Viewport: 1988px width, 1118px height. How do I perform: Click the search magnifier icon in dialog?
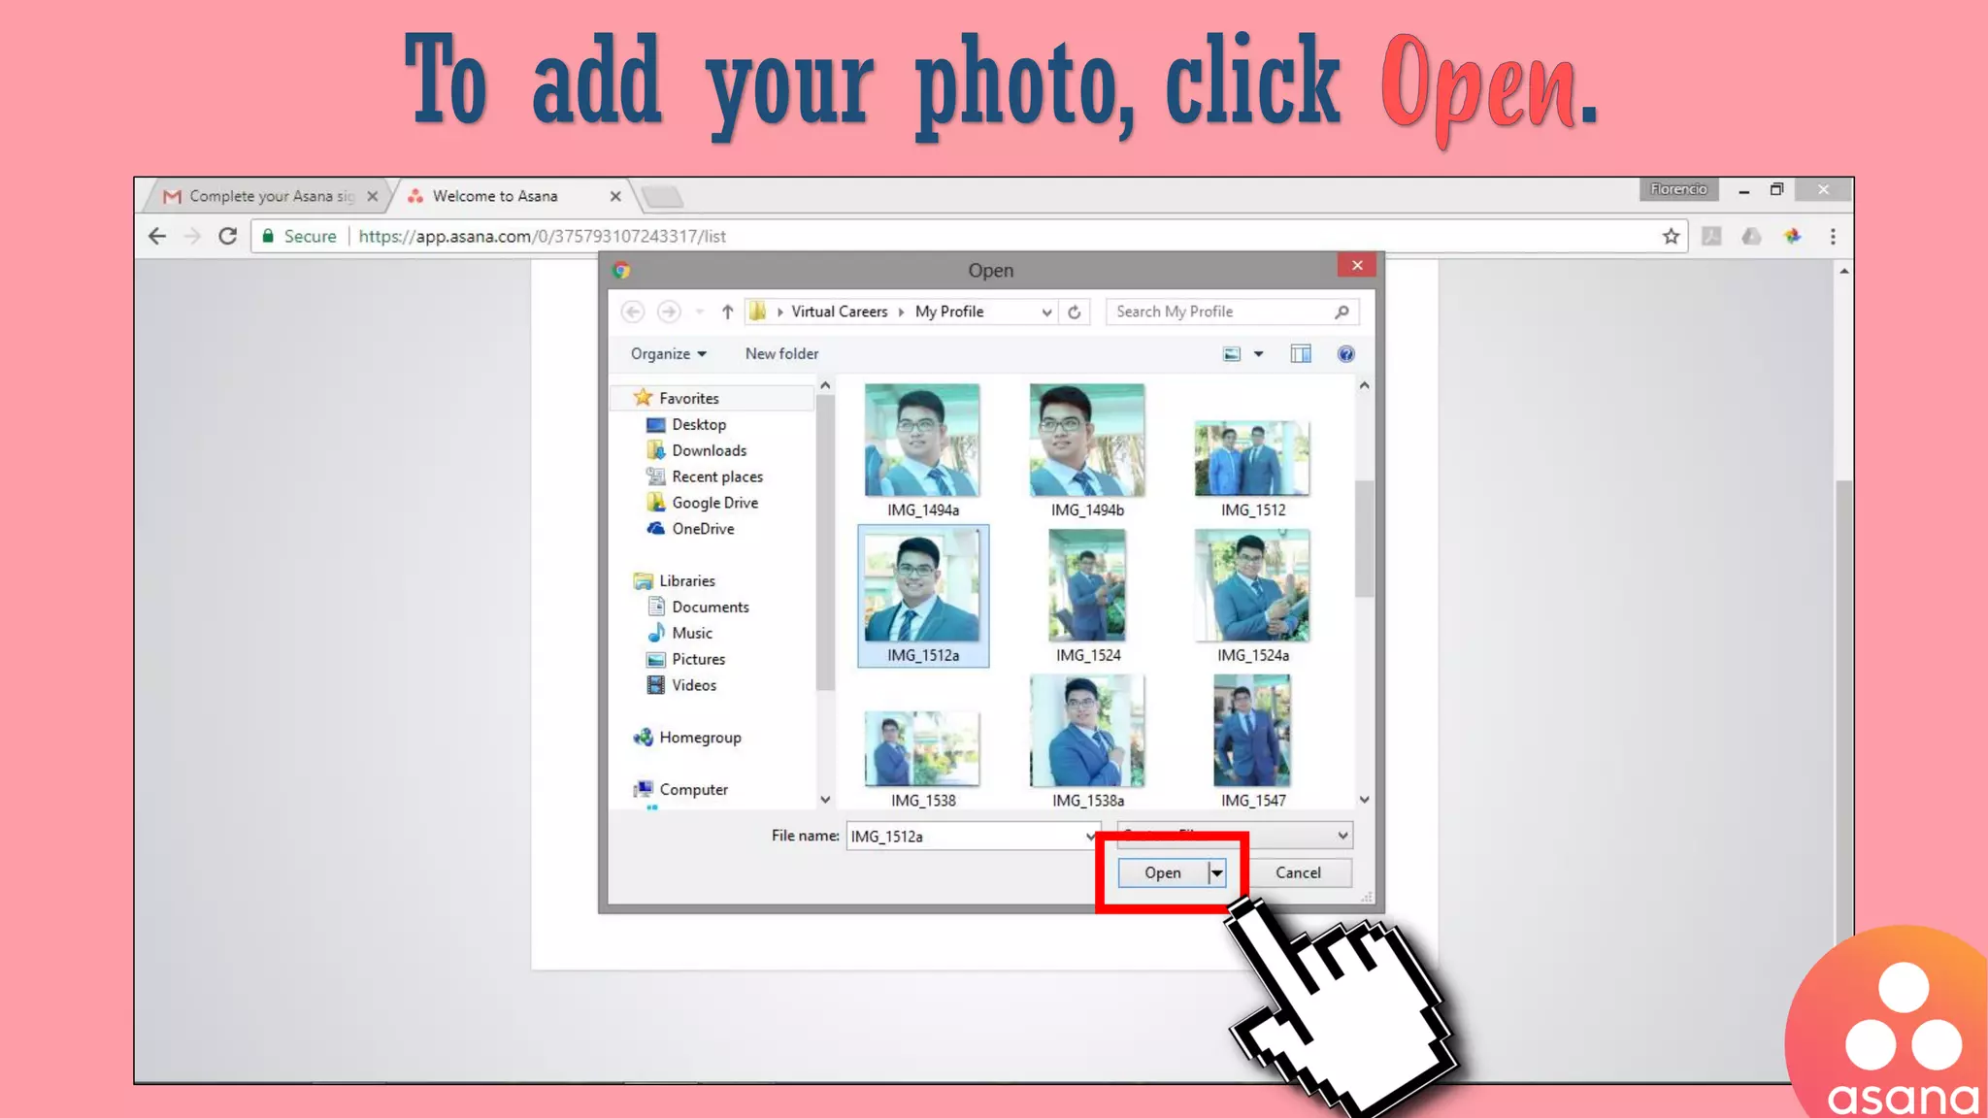pyautogui.click(x=1342, y=312)
